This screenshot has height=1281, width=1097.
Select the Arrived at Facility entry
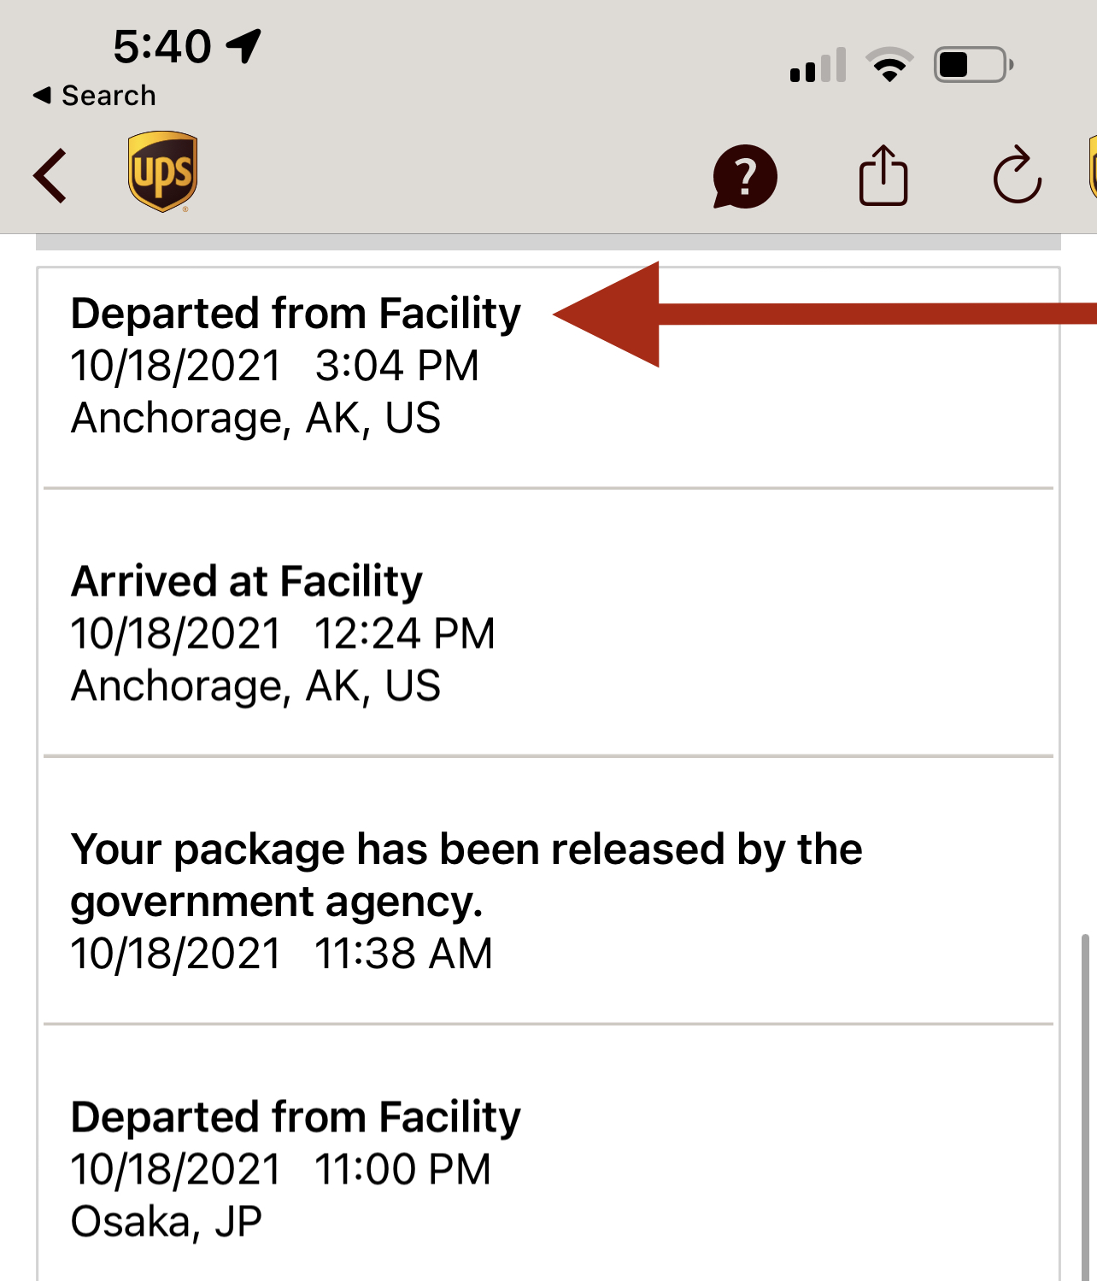tap(548, 623)
